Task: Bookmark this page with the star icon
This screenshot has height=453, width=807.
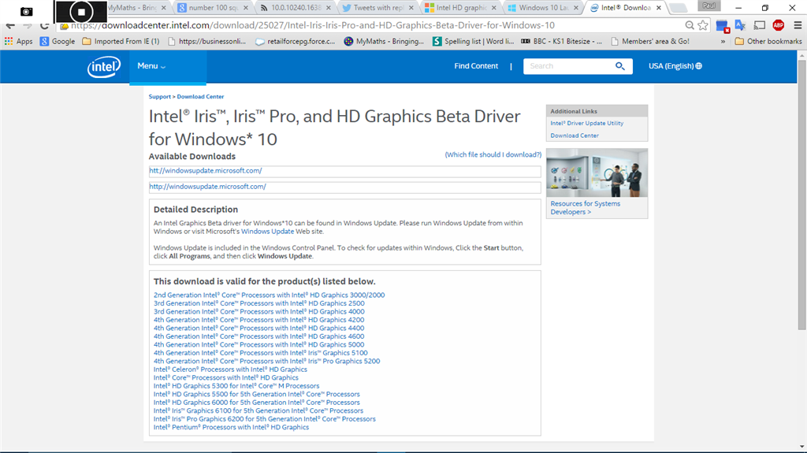Action: pyautogui.click(x=702, y=25)
